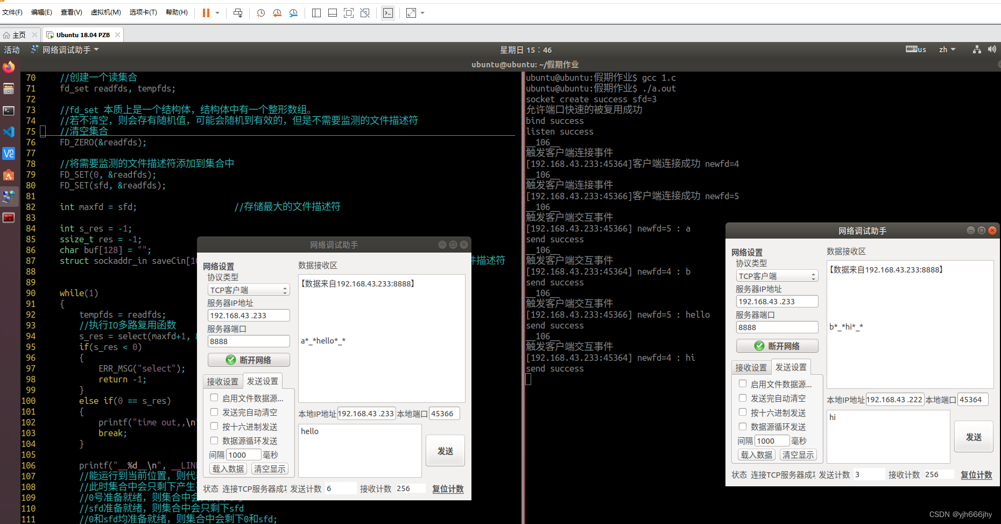Launch Visual Studio Code from dock

(x=9, y=132)
